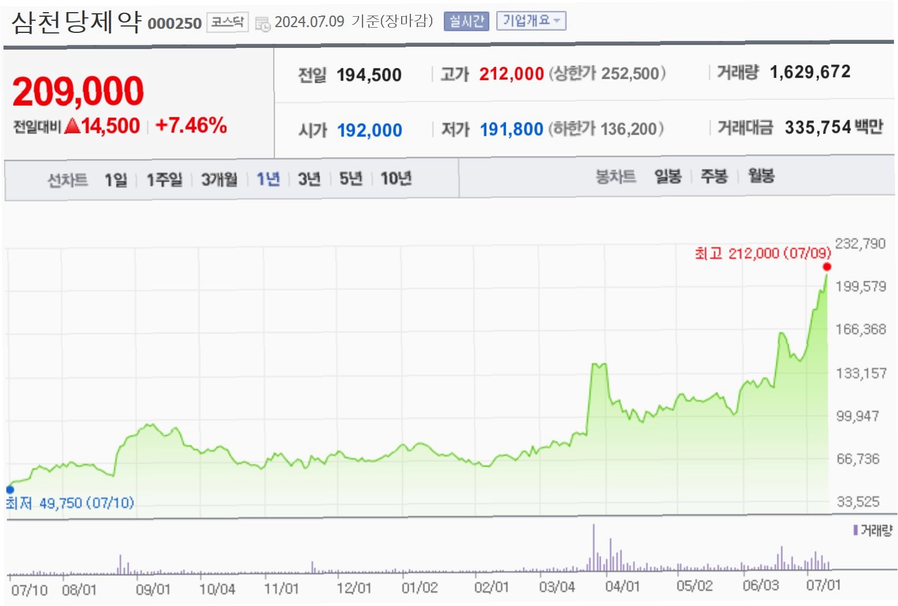The width and height of the screenshot is (898, 606).
Task: Select the 1주일 line chart tab
Action: [164, 179]
